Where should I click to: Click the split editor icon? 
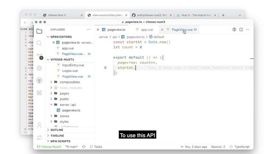coord(241,30)
